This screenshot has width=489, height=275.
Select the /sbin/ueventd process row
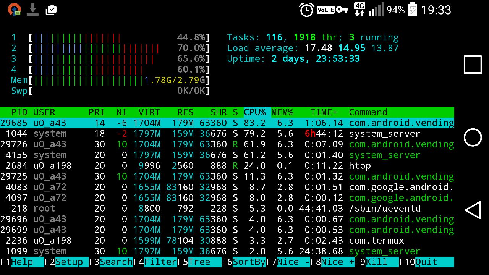pyautogui.click(x=227, y=209)
